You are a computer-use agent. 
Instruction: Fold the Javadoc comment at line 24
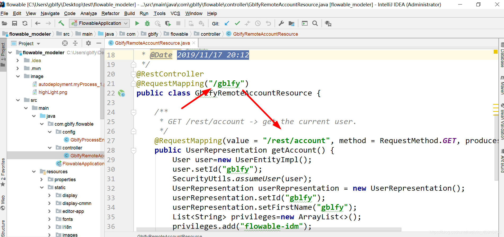[134, 112]
